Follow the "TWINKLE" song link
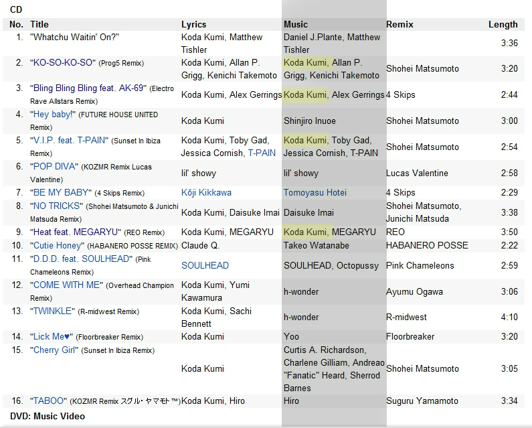Image resolution: width=532 pixels, height=428 pixels. 54,311
